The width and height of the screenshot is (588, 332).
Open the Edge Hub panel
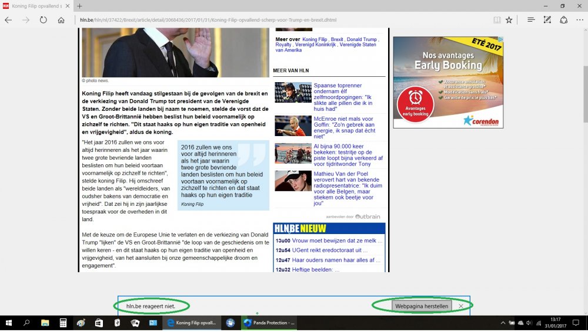point(531,20)
